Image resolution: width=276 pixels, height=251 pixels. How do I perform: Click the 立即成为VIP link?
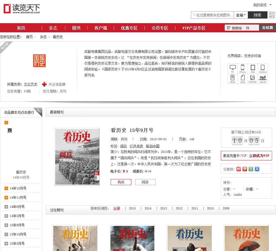(x=259, y=156)
